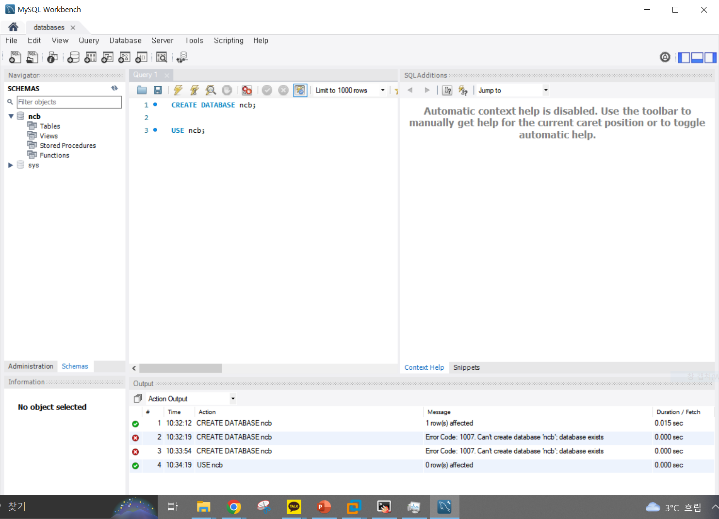Commit the current transaction
The width and height of the screenshot is (719, 519).
coord(267,90)
